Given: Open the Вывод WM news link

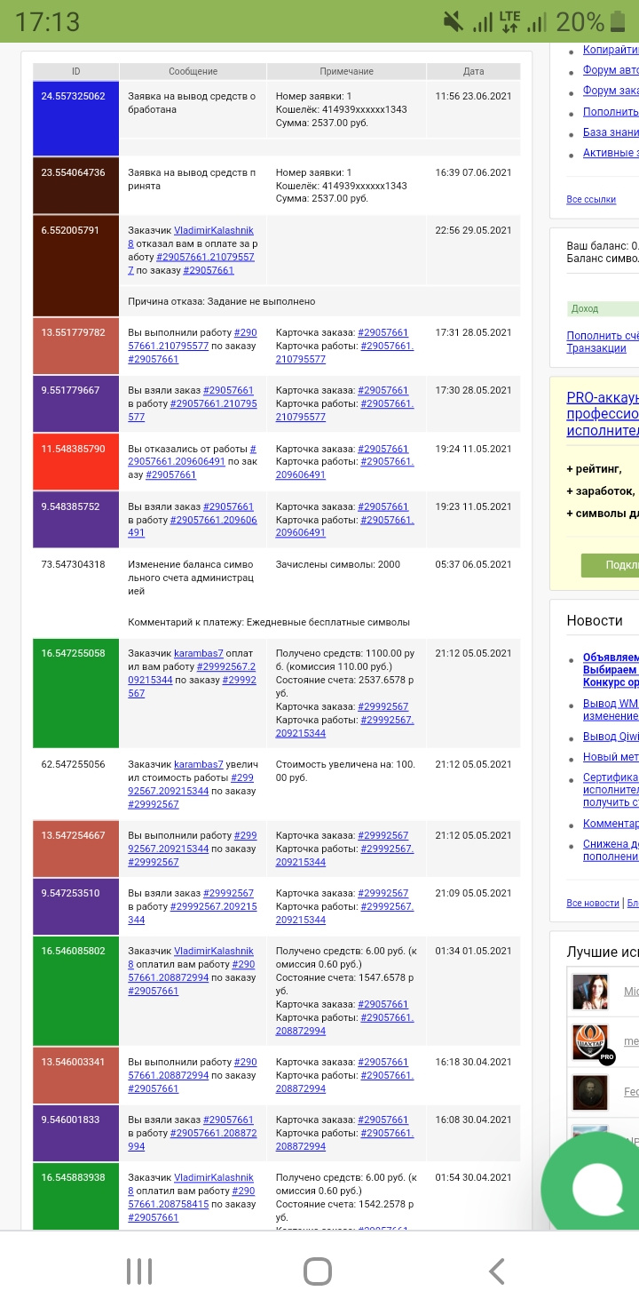Looking at the screenshot, I should (x=611, y=710).
